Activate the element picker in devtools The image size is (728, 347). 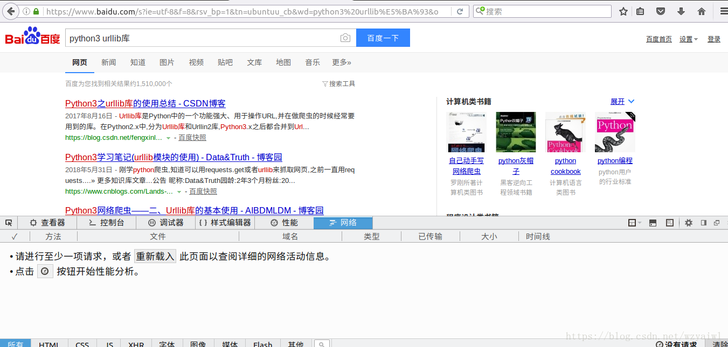click(x=9, y=223)
